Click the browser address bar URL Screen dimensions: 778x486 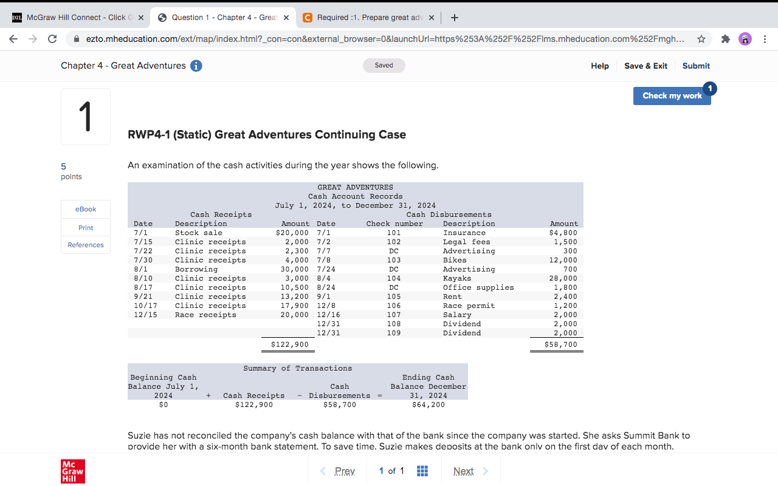[x=385, y=39]
